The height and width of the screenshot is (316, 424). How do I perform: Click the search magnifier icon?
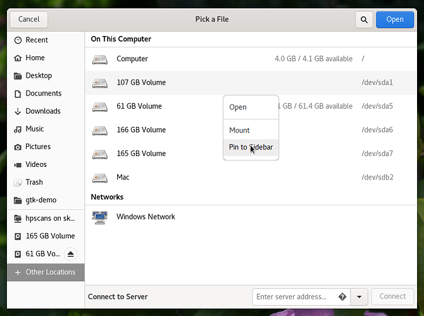364,20
